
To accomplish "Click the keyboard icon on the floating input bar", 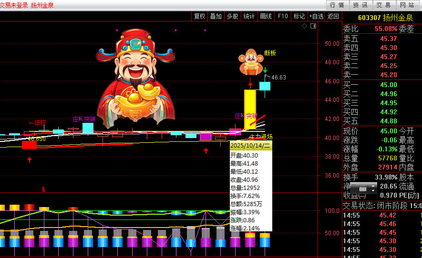I will (x=363, y=188).
